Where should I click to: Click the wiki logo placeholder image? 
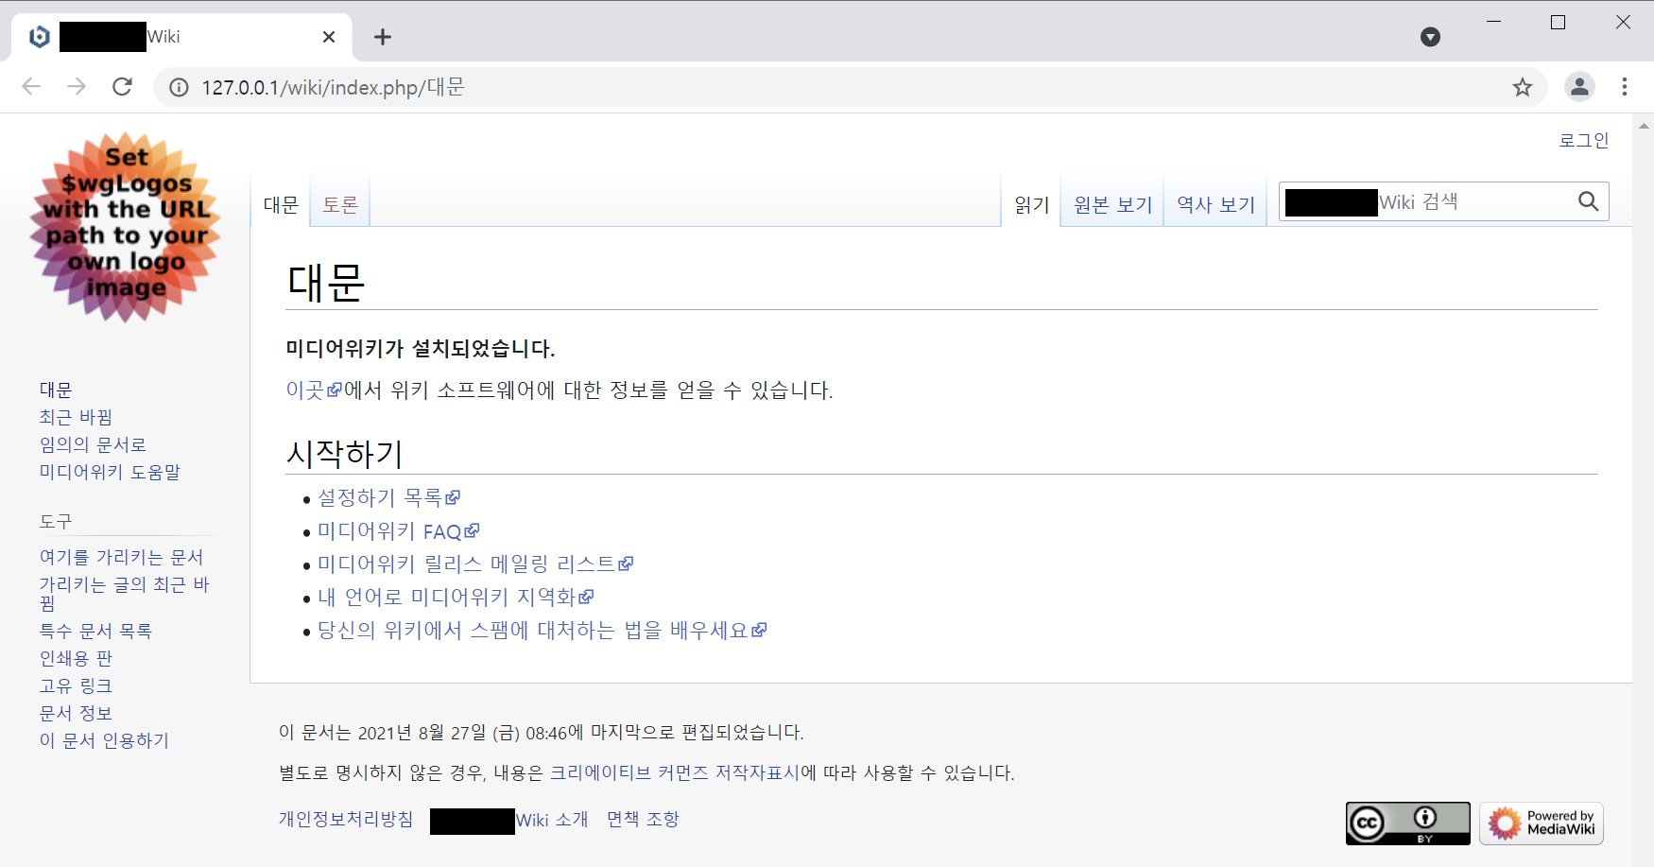126,228
